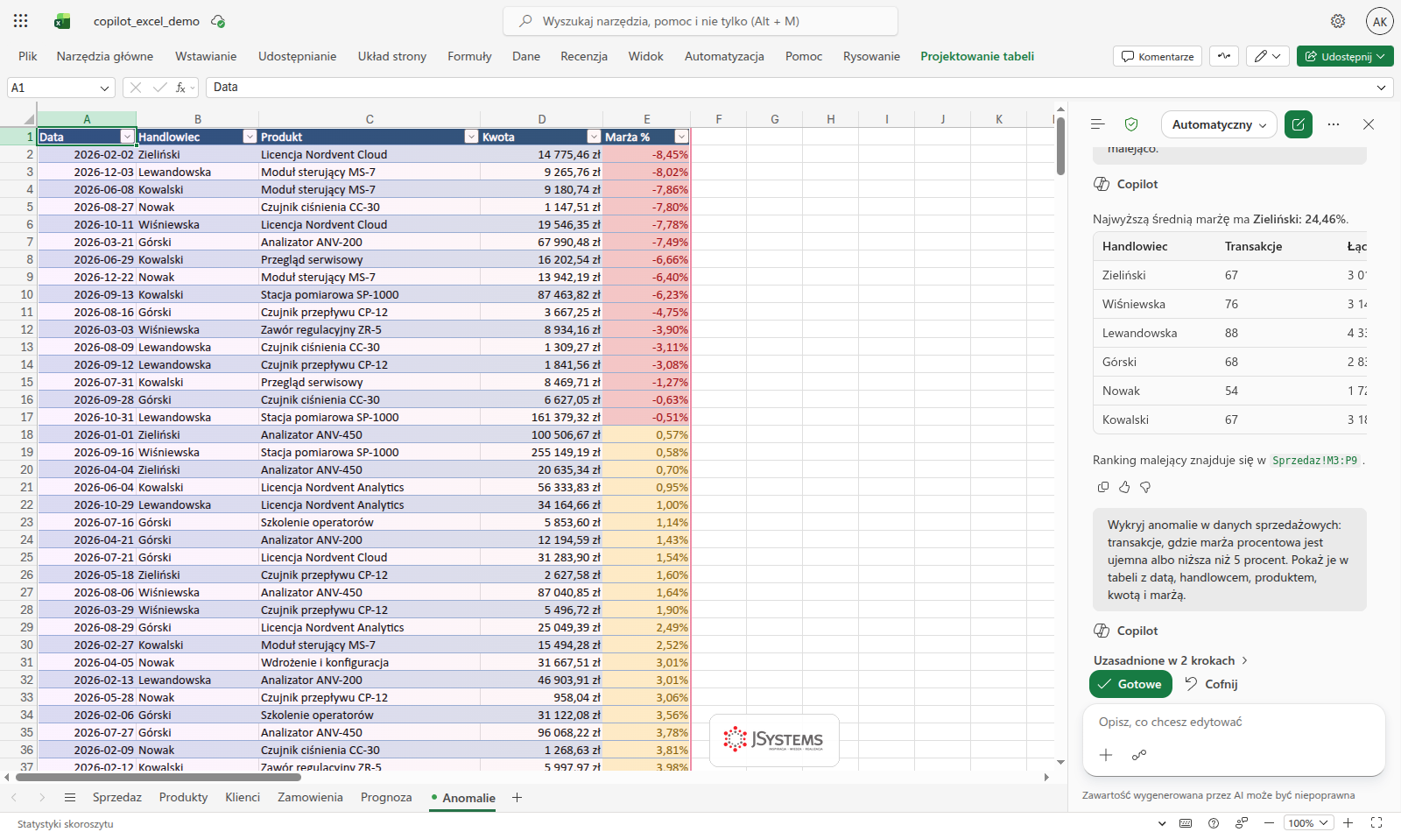Open the Microsoft 365 app launcher grid
This screenshot has width=1401, height=832.
click(x=21, y=21)
